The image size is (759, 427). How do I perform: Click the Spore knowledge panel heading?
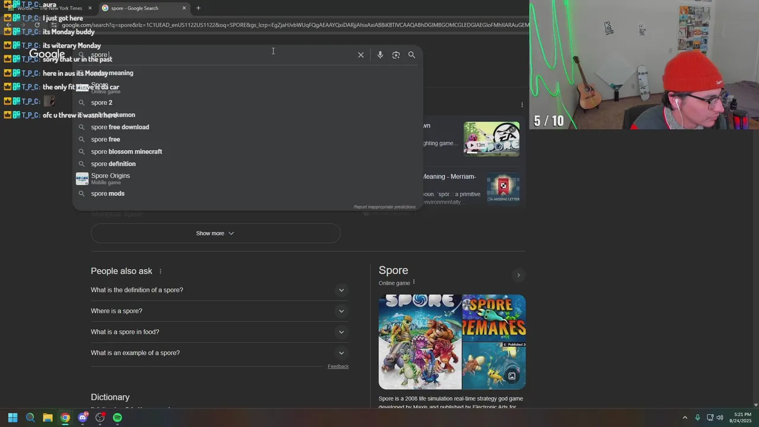[x=394, y=270]
